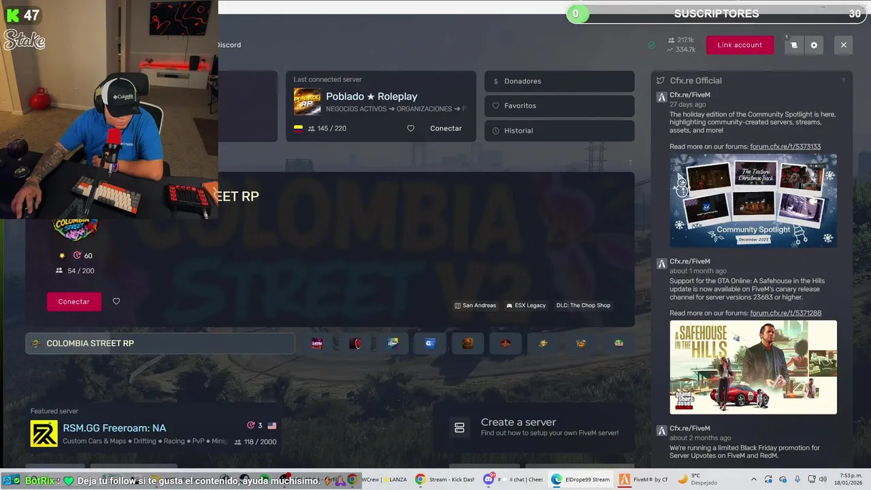871x490 pixels.
Task: Select the COLOMBIA STREET RP server row
Action: pyautogui.click(x=160, y=344)
